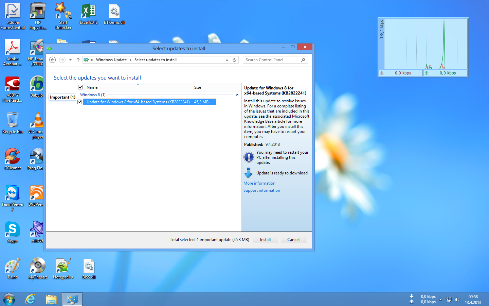The image size is (489, 306).
Task: Select the Update for Windows 8 KB2822241 row
Action: pos(149,102)
